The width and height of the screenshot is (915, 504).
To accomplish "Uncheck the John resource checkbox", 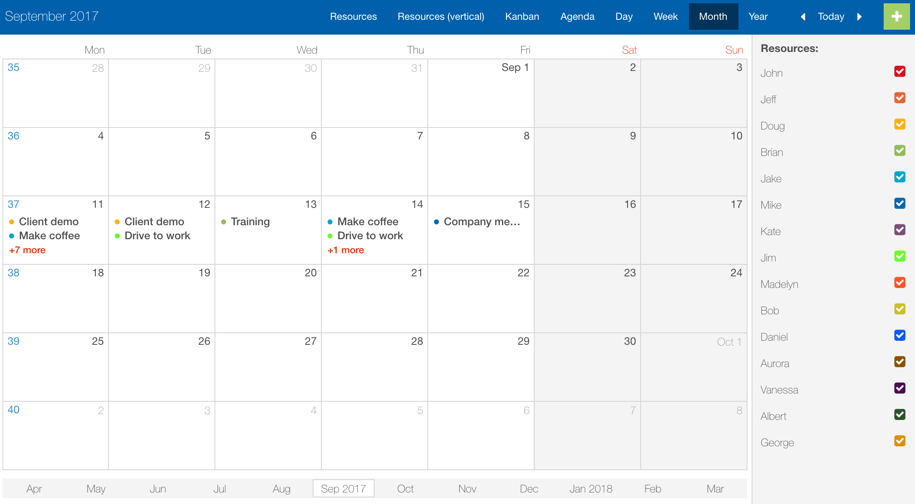I will pos(900,71).
